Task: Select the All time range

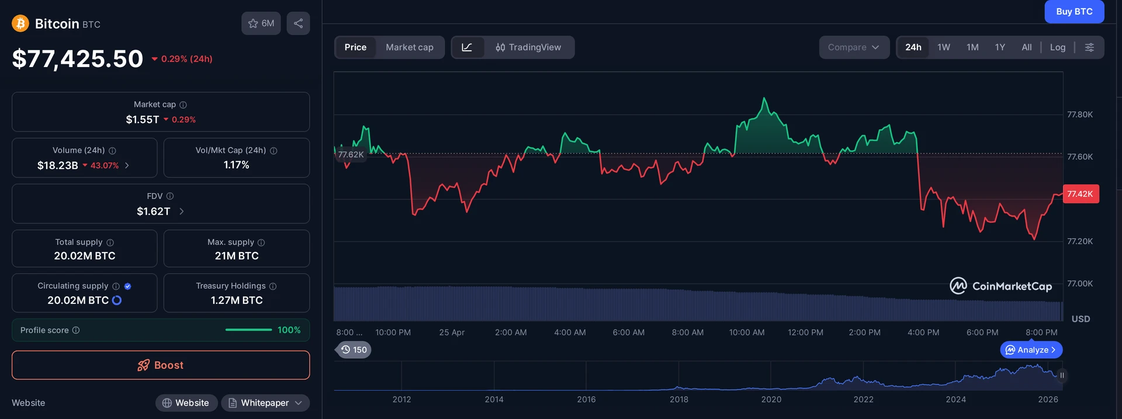Action: (1027, 47)
